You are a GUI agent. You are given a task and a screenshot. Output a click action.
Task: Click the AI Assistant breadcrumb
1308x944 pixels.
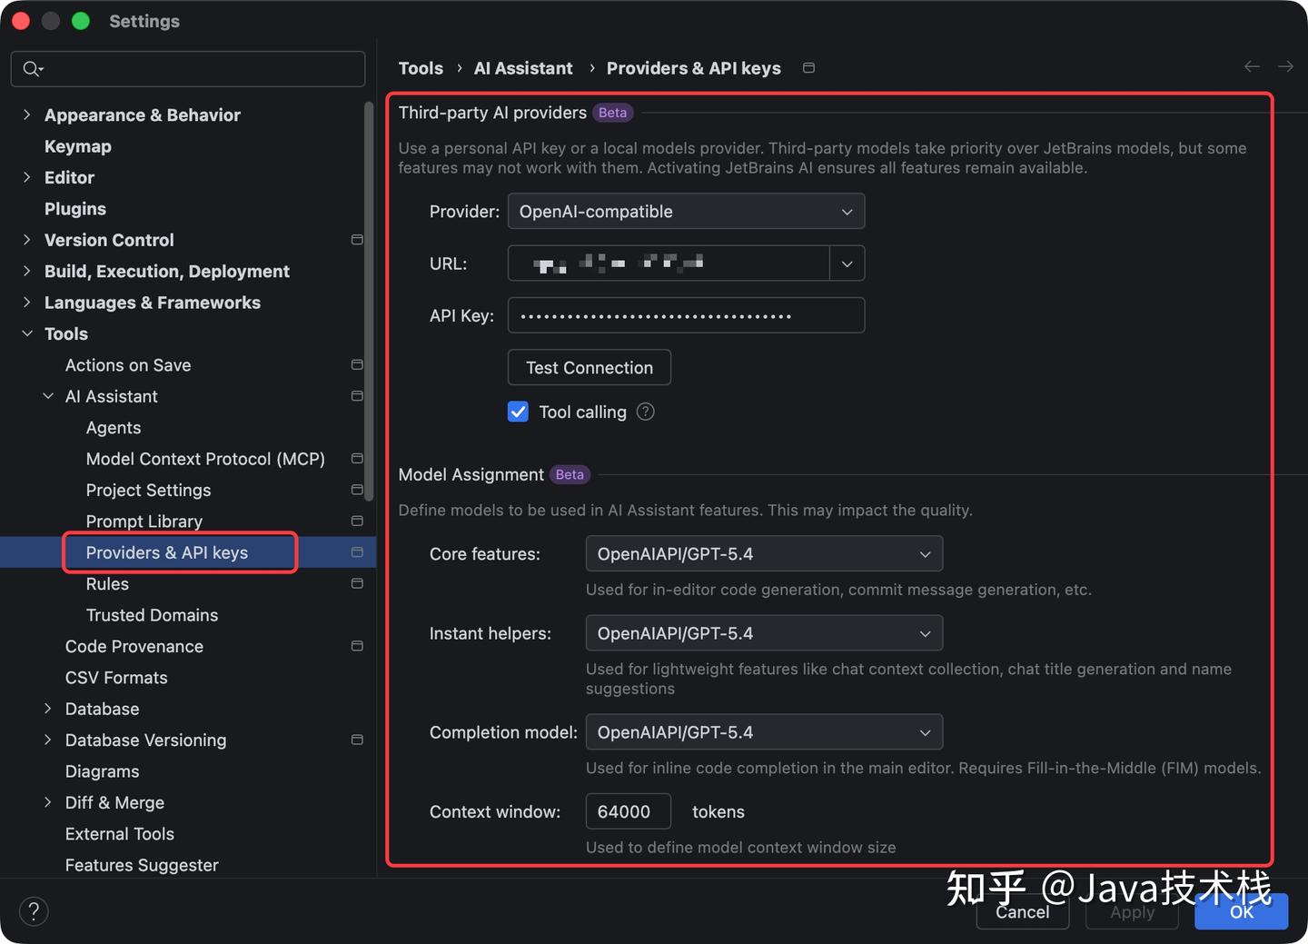click(523, 68)
